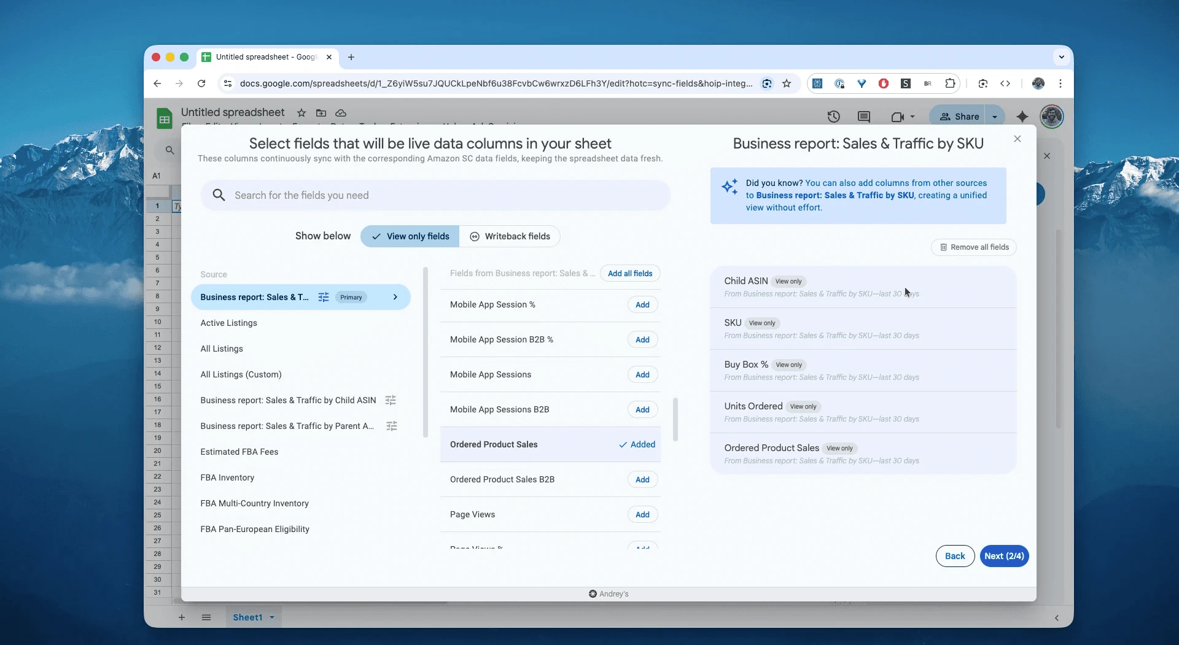
Task: Click the fields list scrollbar
Action: pyautogui.click(x=675, y=419)
